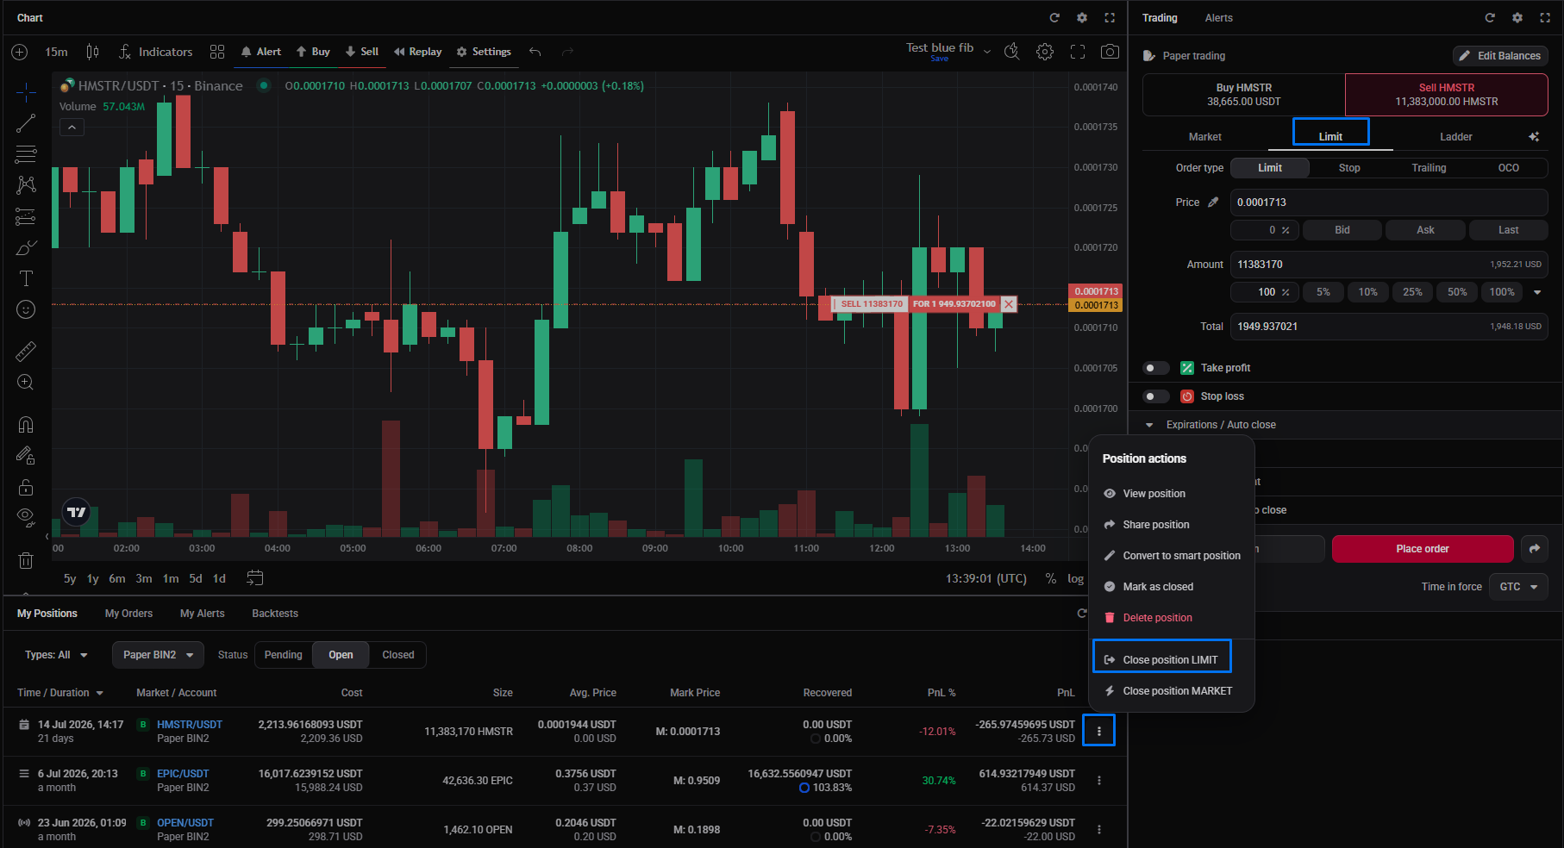Switch to the Market order tab

pos(1205,137)
